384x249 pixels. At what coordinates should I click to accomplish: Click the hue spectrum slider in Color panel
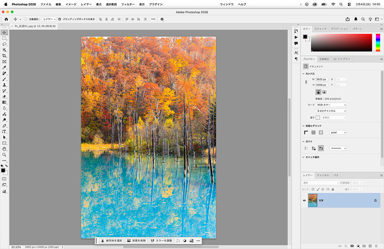click(x=378, y=42)
